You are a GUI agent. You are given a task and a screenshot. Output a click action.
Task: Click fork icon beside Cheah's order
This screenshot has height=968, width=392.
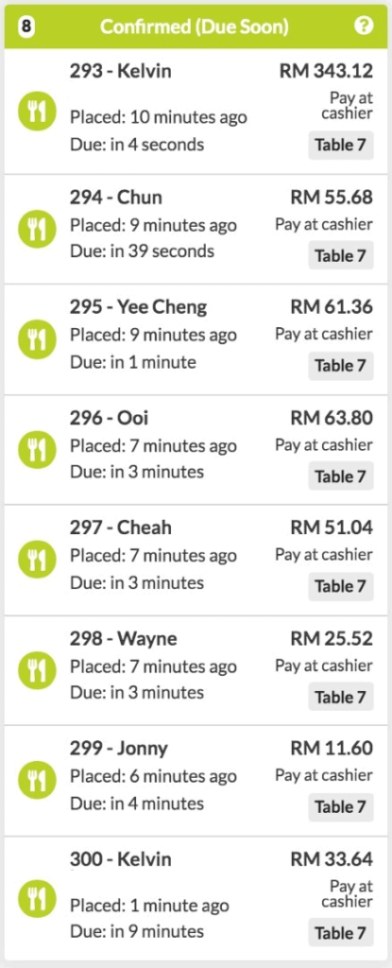[x=37, y=560]
